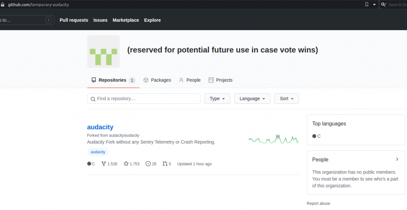Click the audacity topic tag
Screen dimensions: 407x210
pyautogui.click(x=98, y=152)
